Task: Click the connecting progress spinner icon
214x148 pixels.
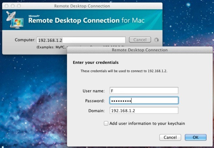Action: point(156,40)
